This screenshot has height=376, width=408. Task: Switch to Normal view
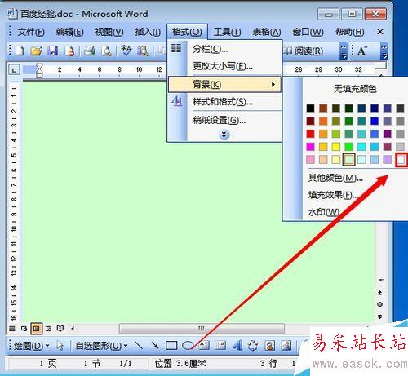click(x=12, y=329)
